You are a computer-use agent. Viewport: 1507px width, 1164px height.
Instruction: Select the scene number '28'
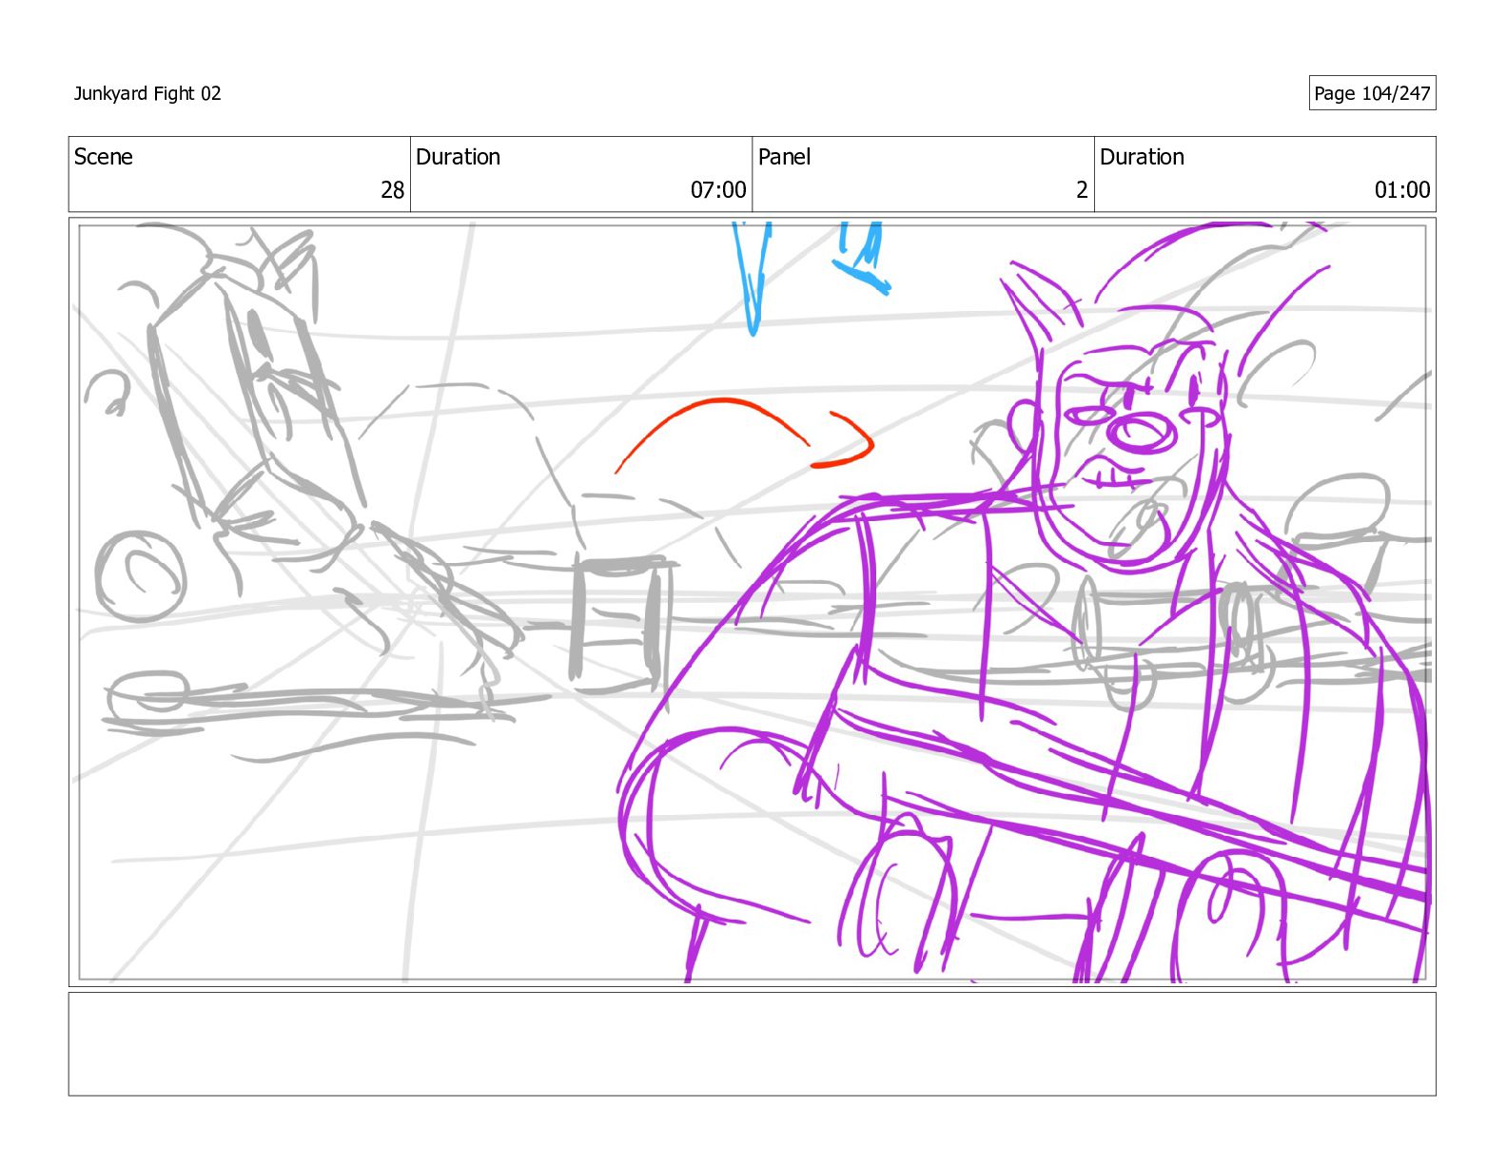pos(392,190)
